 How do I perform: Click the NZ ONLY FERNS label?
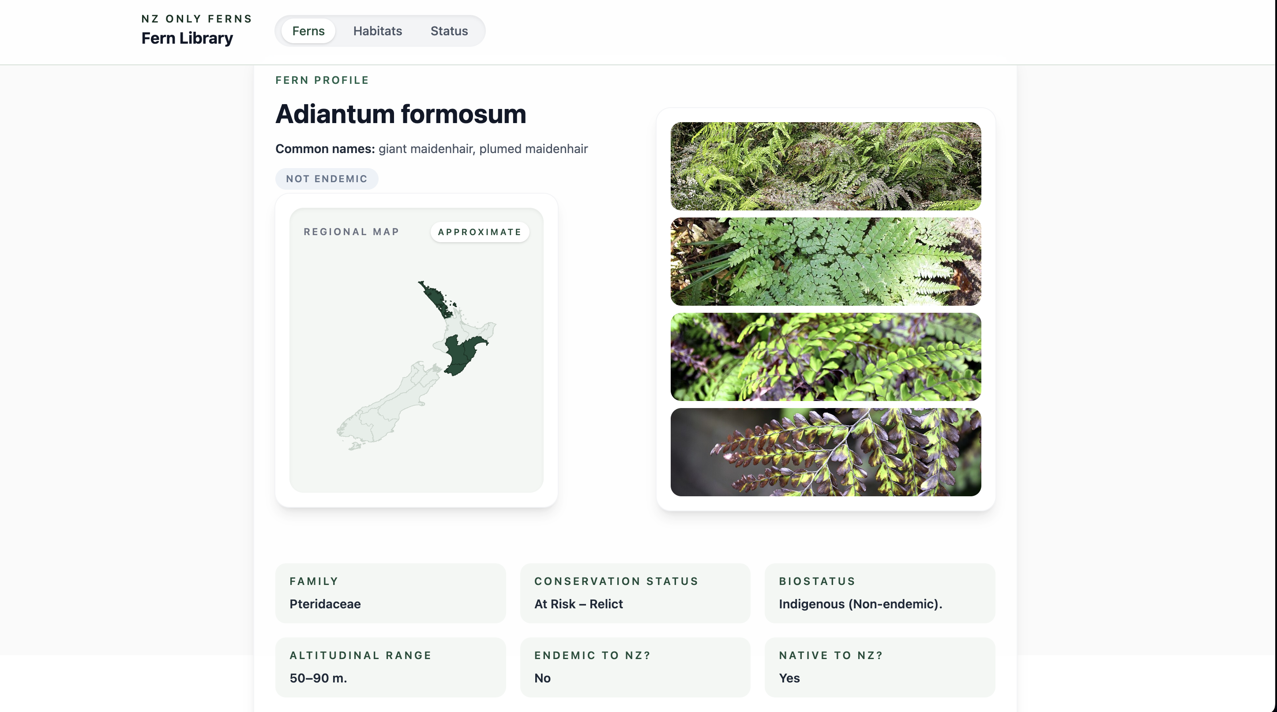tap(196, 19)
